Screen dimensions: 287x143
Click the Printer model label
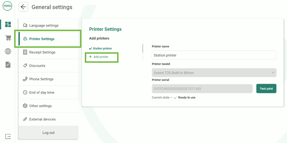pyautogui.click(x=161, y=64)
